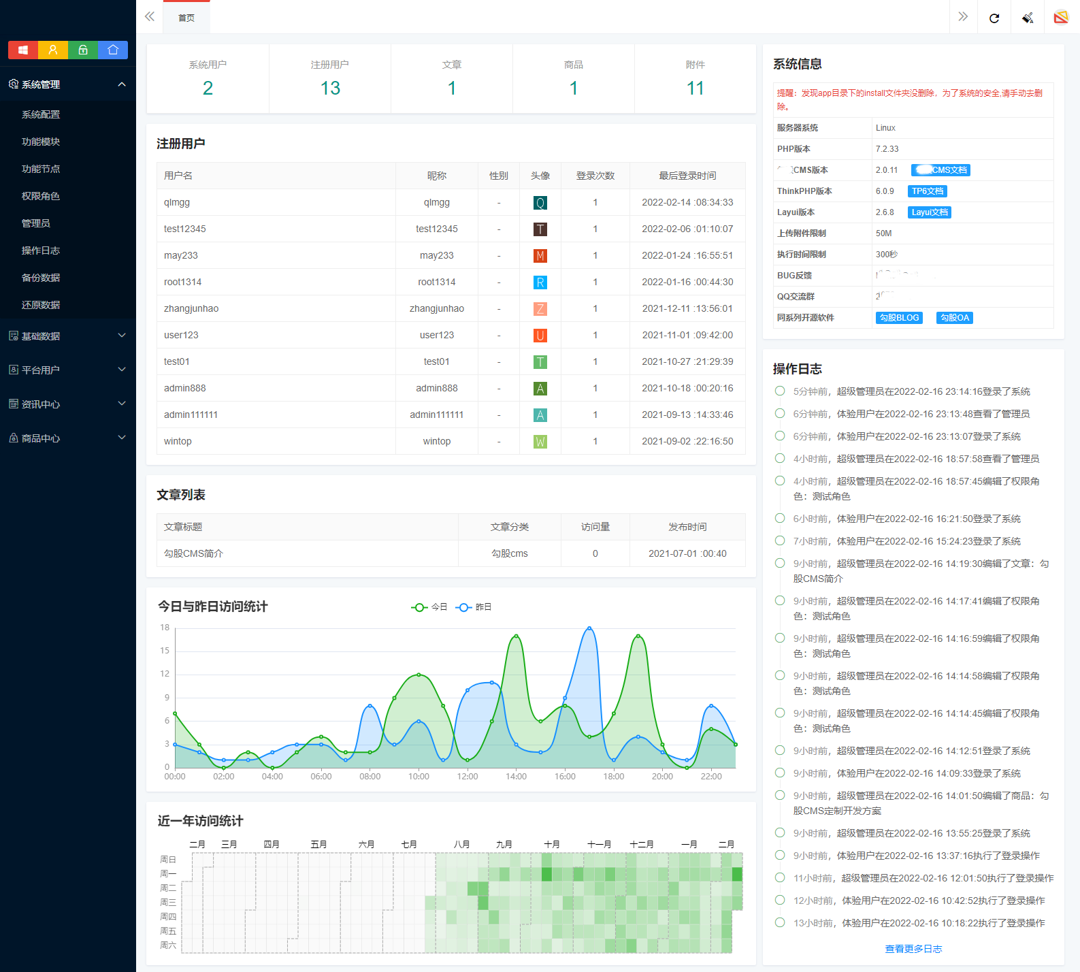Click the green unlock shortcut icon

point(83,50)
